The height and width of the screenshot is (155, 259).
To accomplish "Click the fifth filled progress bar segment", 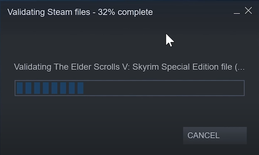I will [55, 88].
